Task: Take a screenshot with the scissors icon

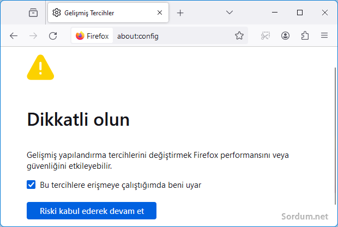Action: [265, 35]
